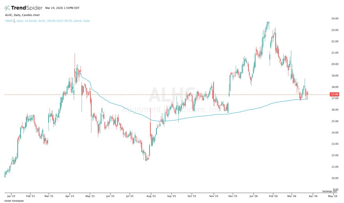Click the 18.00 price axis label
344x203 pixels.
(x=335, y=87)
